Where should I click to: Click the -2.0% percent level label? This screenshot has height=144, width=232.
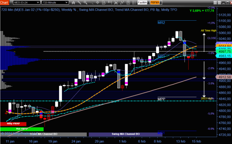[211, 68]
